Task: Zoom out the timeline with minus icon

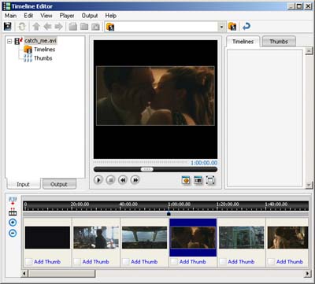Action: pyautogui.click(x=13, y=233)
